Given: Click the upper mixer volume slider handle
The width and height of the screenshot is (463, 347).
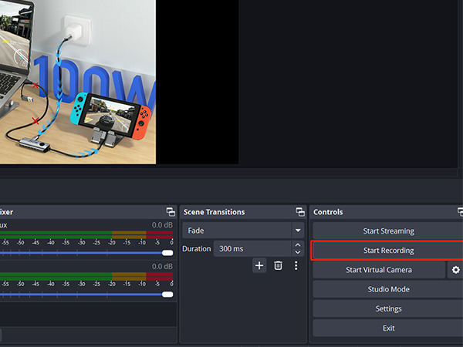Looking at the screenshot, I should 167,253.
